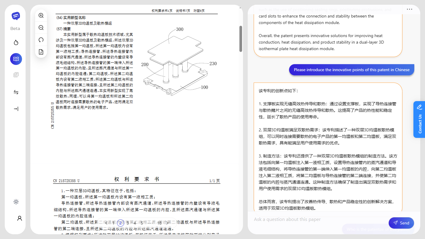Click the export arrow icon in sidebar
Viewport: 425px width, 239px height.
point(16,109)
